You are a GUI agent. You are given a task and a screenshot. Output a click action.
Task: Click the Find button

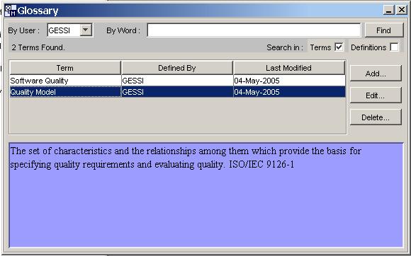pos(384,30)
